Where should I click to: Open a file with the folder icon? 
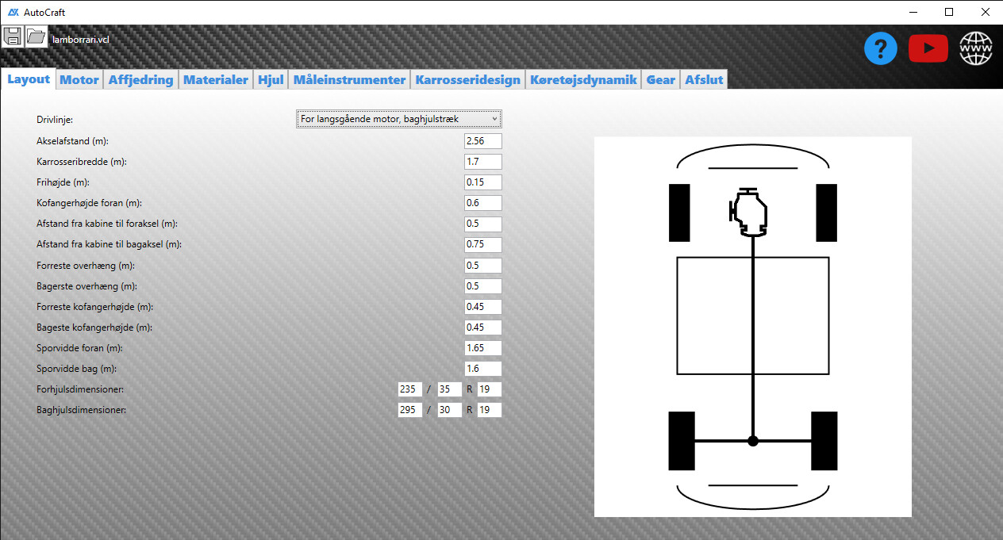pyautogui.click(x=37, y=36)
